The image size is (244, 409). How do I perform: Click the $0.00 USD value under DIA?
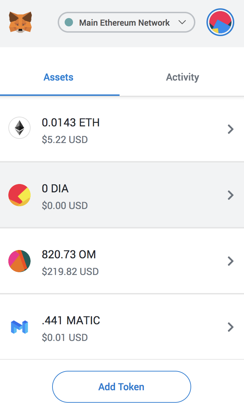(65, 206)
